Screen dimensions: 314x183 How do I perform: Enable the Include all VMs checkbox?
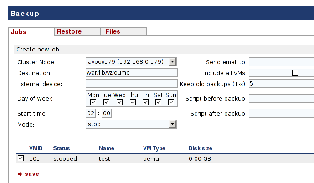(x=295, y=72)
